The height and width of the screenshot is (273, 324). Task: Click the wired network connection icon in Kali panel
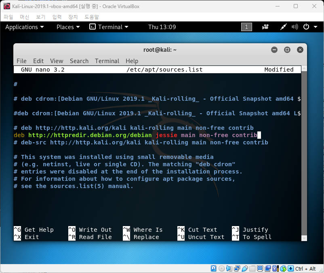click(284, 27)
